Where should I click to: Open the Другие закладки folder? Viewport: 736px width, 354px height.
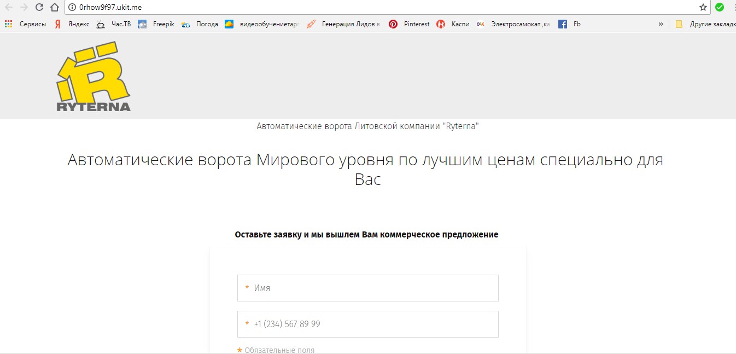pyautogui.click(x=705, y=24)
